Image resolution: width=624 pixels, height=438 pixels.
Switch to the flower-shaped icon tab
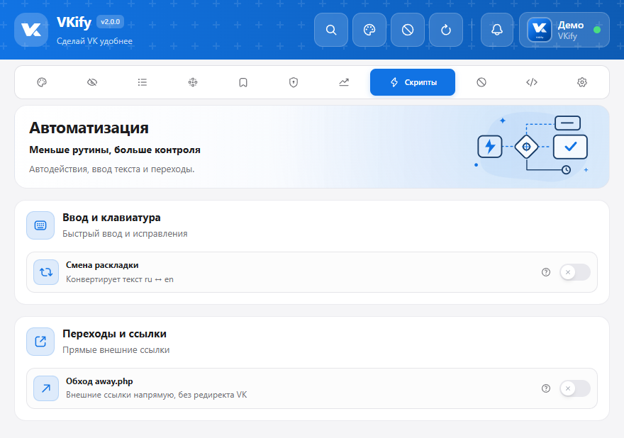point(193,82)
